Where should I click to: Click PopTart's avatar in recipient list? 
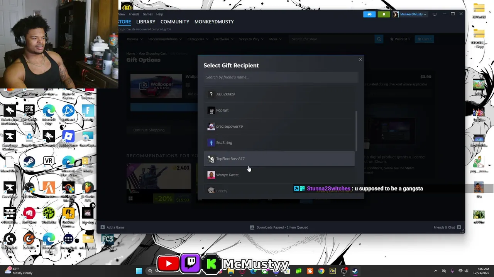click(x=211, y=110)
